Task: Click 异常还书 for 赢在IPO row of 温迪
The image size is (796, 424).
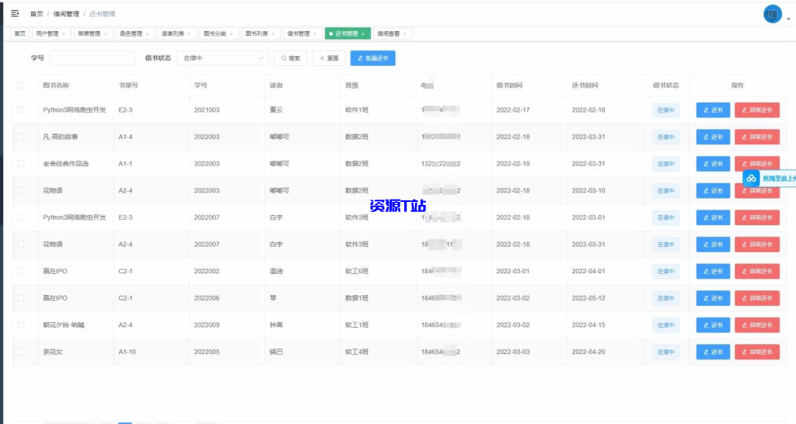Action: coord(757,271)
